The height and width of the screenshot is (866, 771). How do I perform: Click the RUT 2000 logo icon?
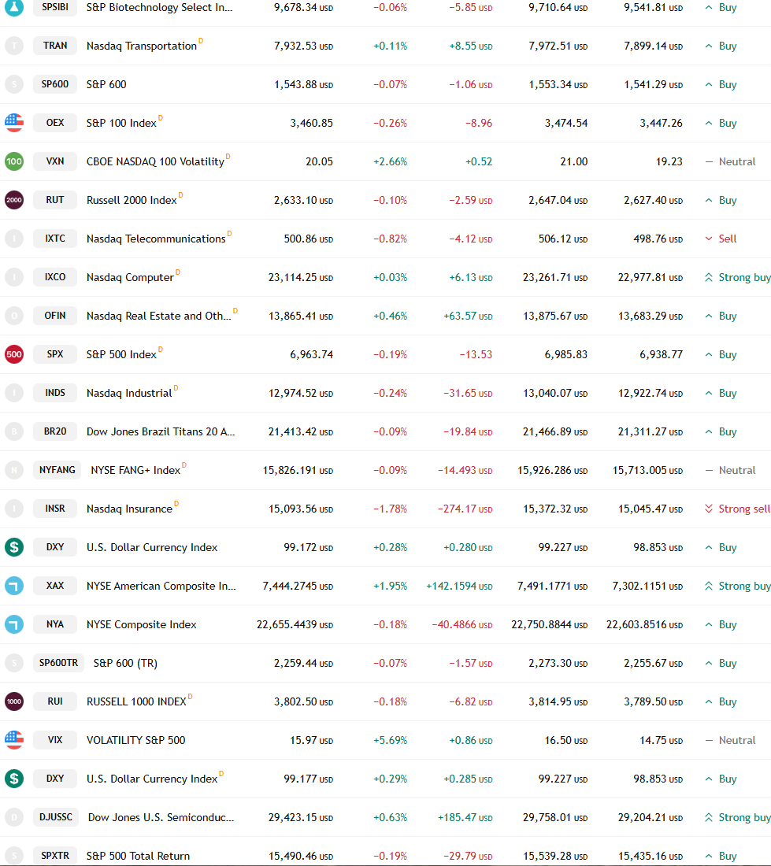pos(14,200)
